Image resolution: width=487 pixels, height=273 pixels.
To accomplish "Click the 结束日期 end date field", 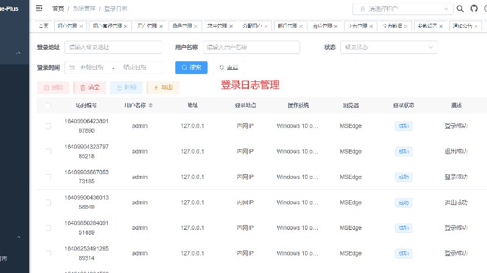I will (x=135, y=67).
